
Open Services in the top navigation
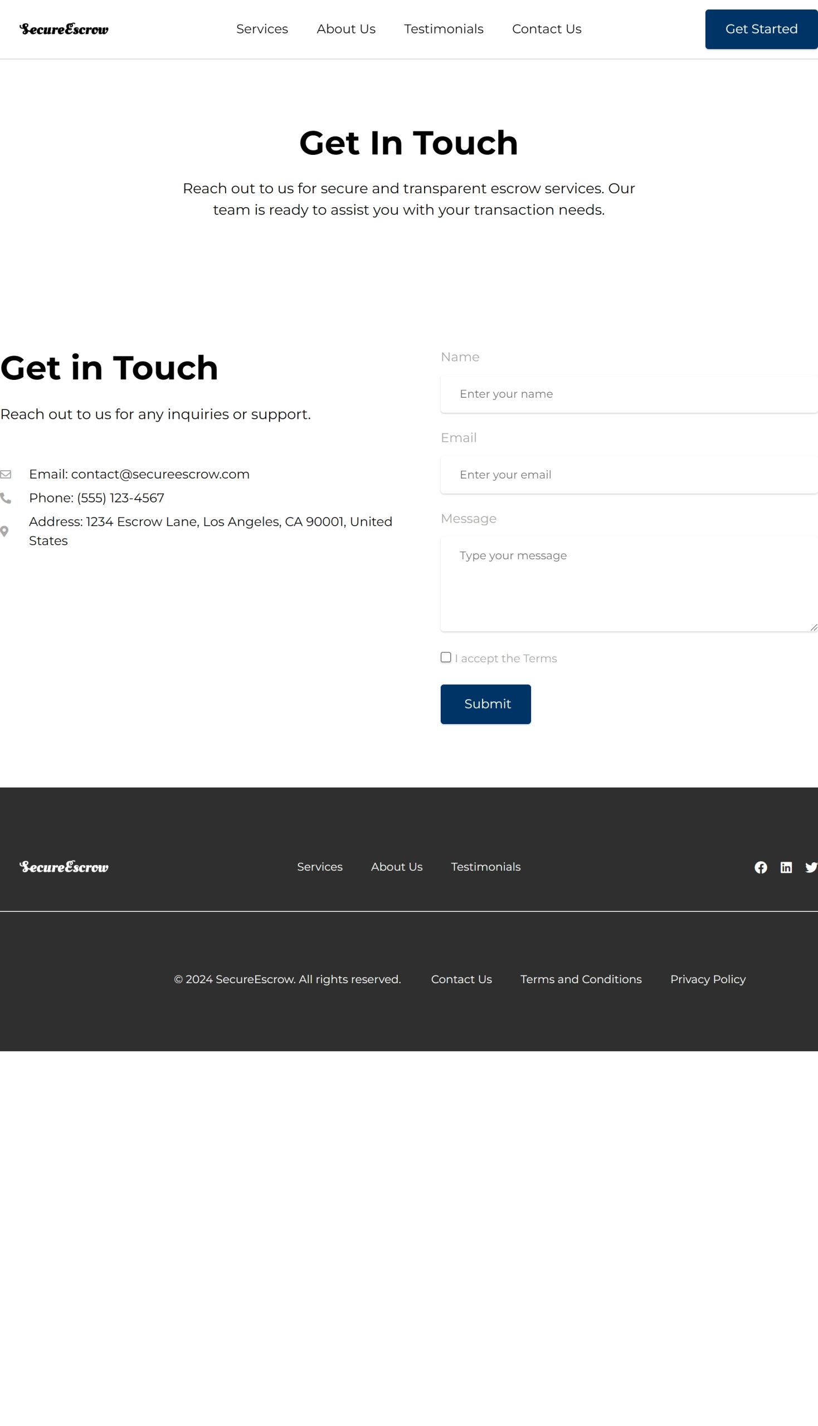point(262,29)
